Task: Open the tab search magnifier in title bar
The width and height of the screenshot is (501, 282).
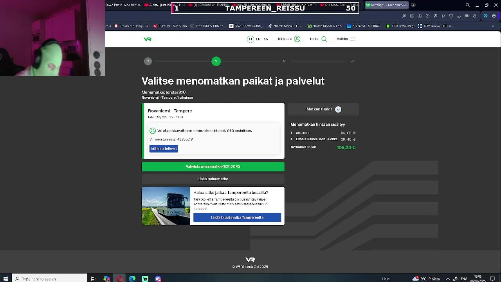Action: [x=467, y=5]
